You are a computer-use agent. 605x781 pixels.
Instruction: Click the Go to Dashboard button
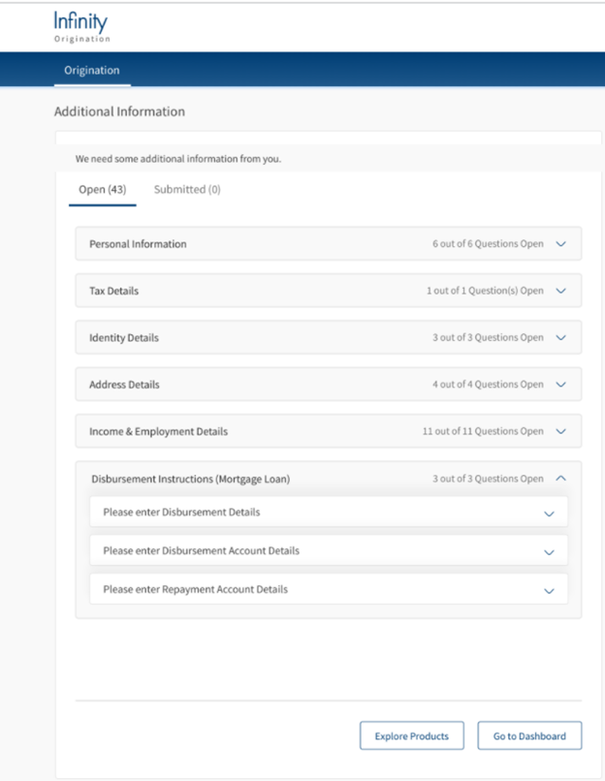point(529,735)
